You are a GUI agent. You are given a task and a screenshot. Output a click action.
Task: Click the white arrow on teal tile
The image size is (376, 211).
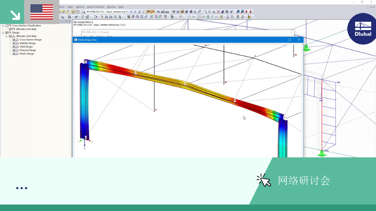[x=15, y=15]
